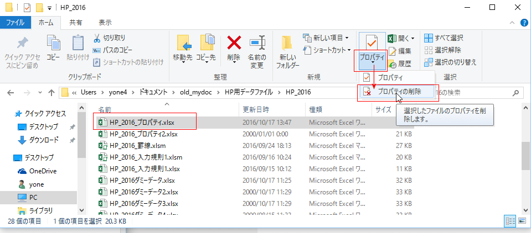
Task: Click Cut with the scissors icon
Action: click(x=110, y=38)
